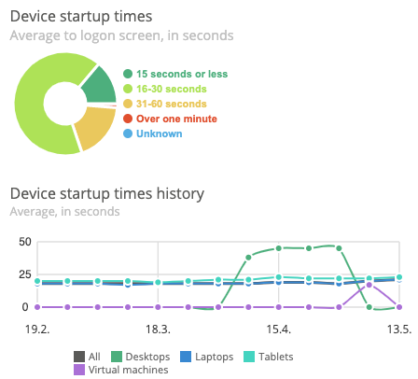Click the red 'Over one minute' legend dot
Screen dimensions: 418x379
[x=128, y=119]
